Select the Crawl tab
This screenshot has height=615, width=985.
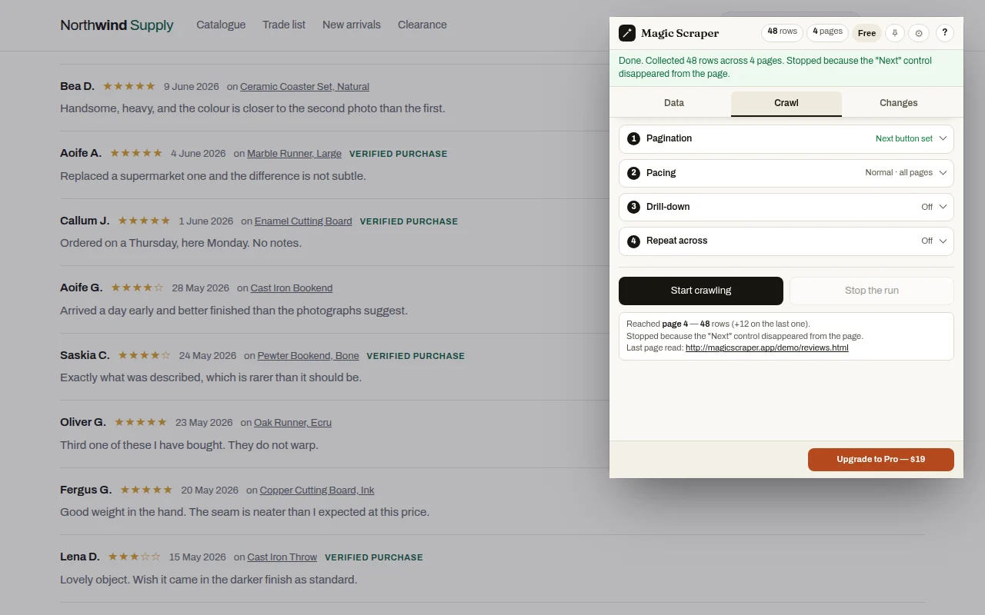tap(786, 103)
